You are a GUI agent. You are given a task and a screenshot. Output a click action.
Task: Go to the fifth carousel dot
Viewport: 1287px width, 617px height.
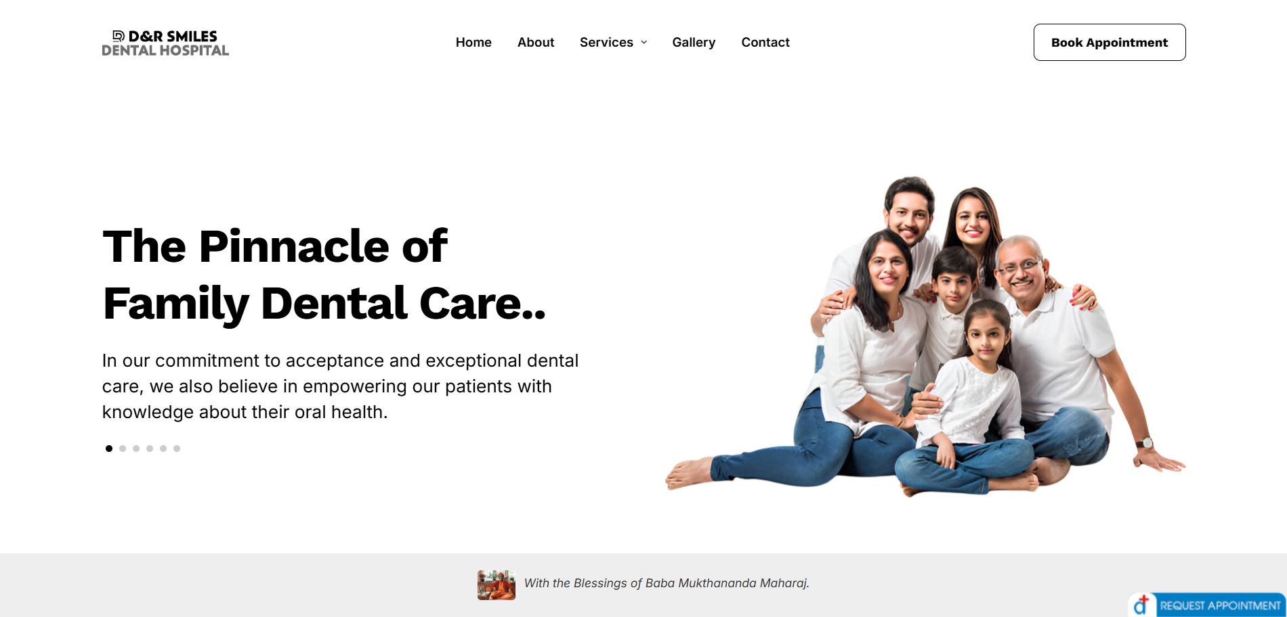163,449
